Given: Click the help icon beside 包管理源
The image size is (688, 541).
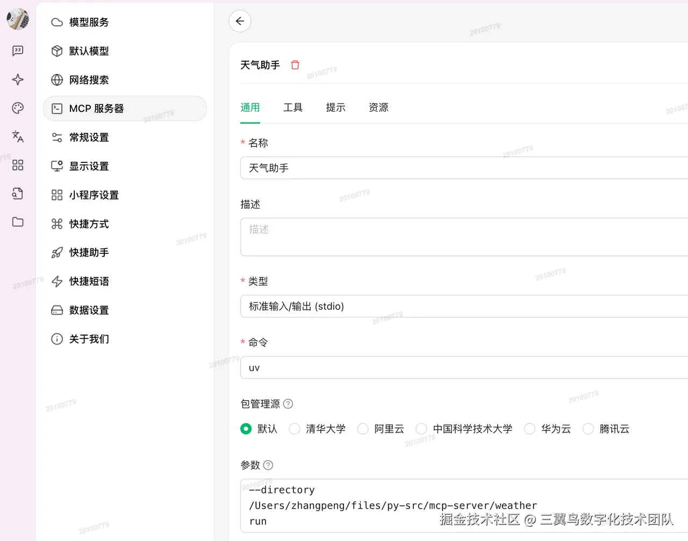Looking at the screenshot, I should click(x=288, y=404).
